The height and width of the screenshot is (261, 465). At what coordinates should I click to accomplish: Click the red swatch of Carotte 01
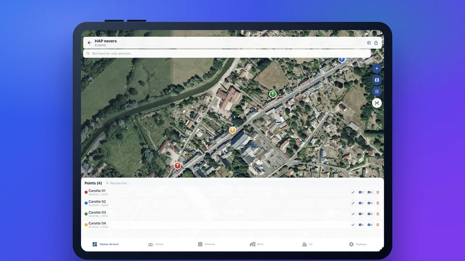point(86,192)
